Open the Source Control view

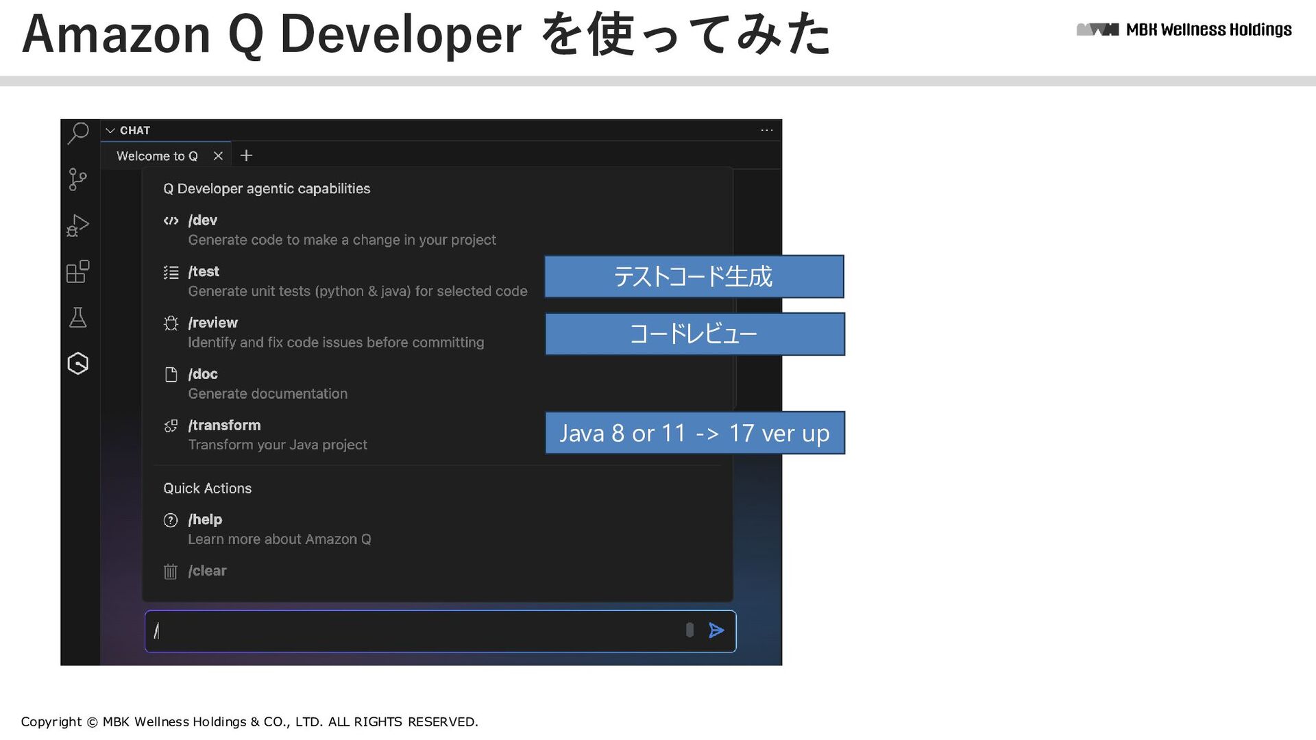(x=78, y=180)
